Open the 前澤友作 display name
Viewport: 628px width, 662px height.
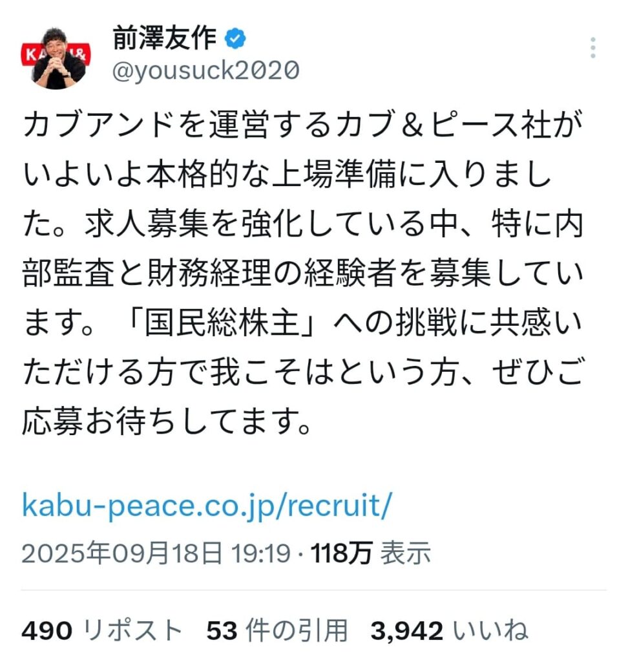coord(165,38)
